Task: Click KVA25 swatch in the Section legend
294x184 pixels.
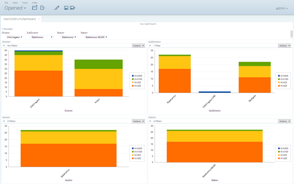Action: 133,158
